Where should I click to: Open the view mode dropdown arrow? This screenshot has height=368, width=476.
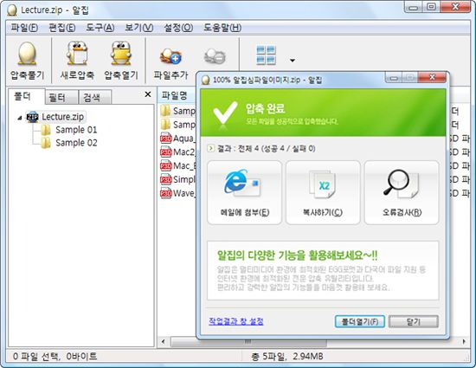tap(293, 61)
